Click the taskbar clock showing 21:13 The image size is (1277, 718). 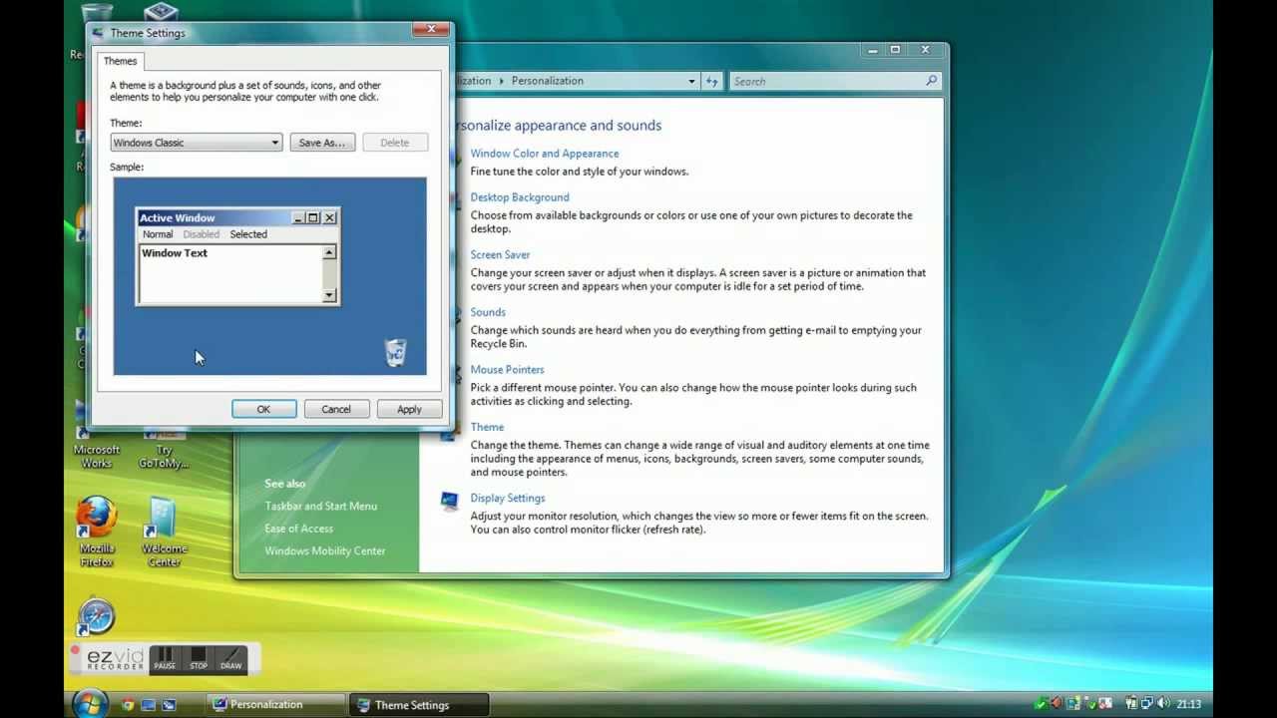(1189, 704)
